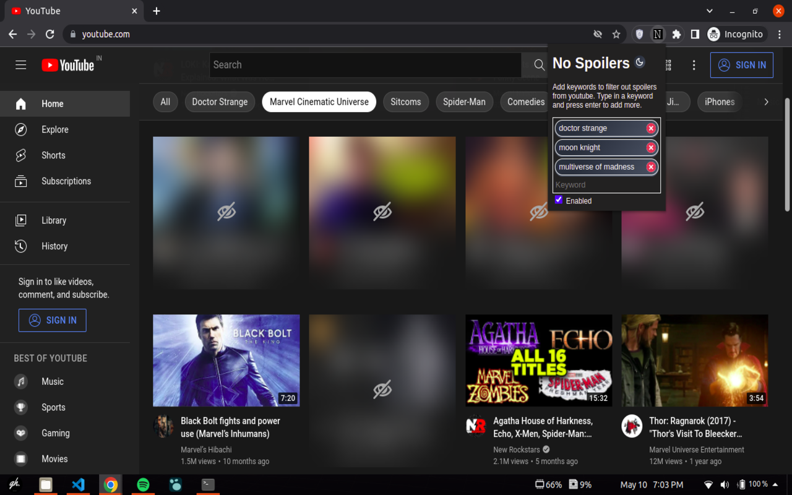
Task: Bookmark this page with star icon
Action: [616, 34]
